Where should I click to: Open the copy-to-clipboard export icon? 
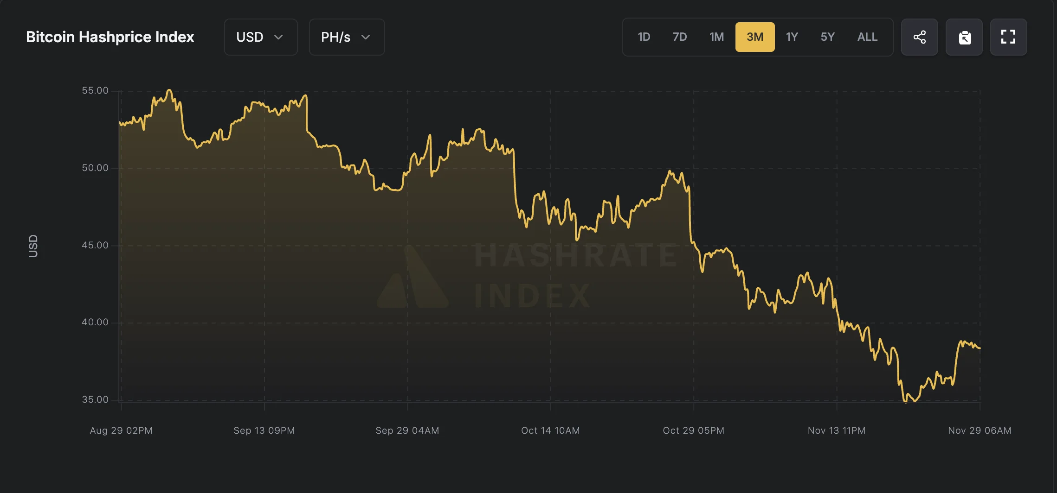964,37
